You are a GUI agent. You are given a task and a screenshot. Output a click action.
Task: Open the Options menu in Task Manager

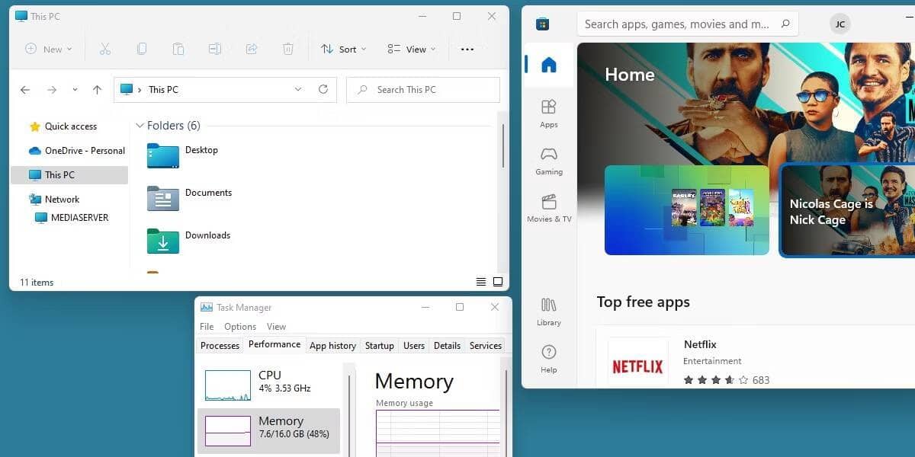240,327
